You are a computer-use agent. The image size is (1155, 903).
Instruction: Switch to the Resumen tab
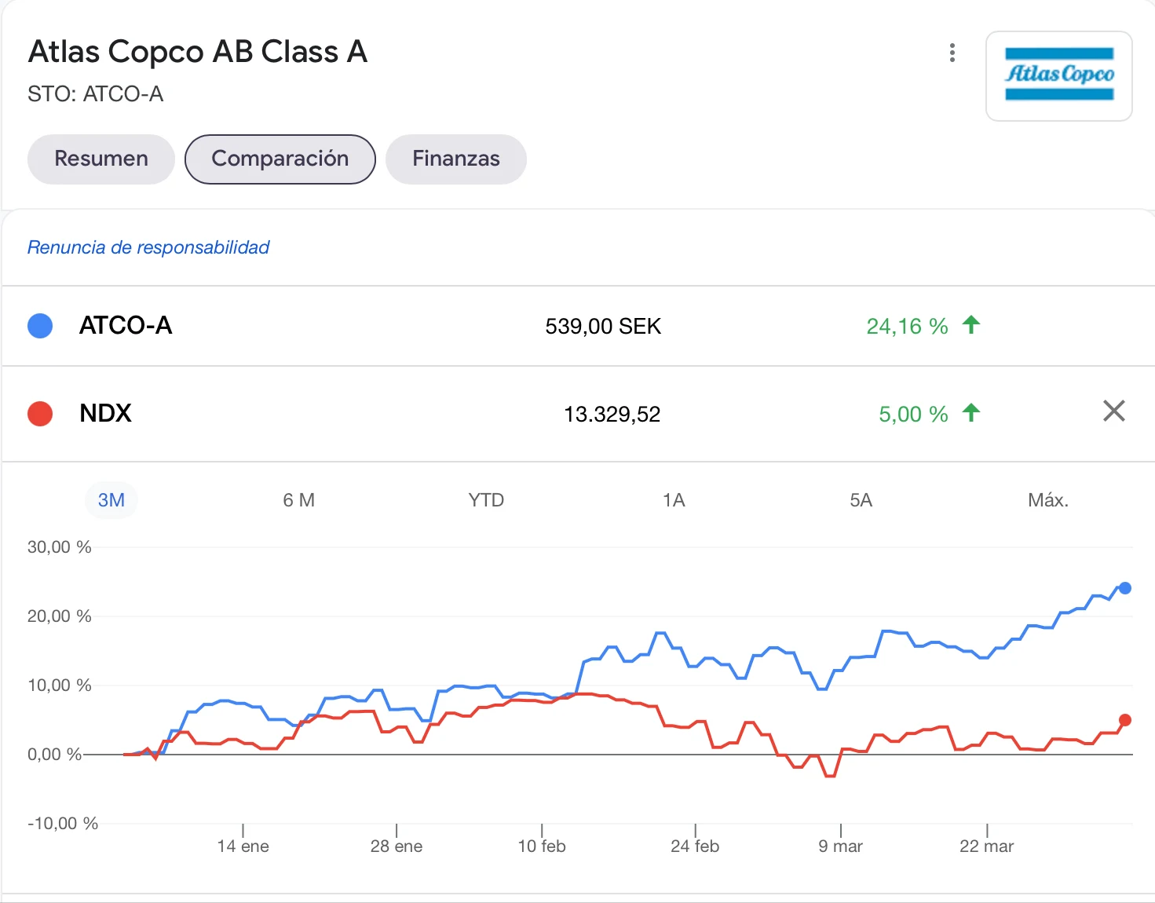click(101, 159)
